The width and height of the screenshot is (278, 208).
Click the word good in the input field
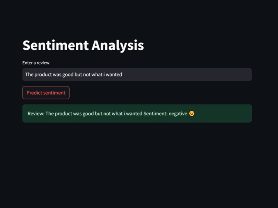click(68, 75)
